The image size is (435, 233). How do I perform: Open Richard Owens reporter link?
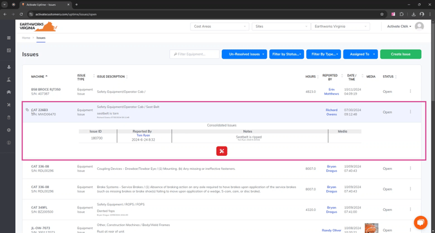331,112
